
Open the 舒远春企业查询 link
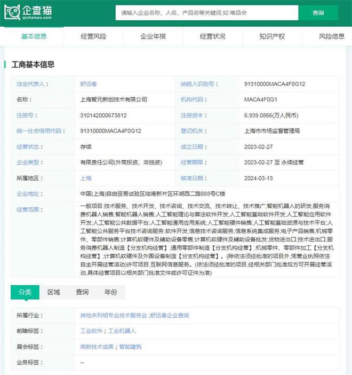click(x=170, y=316)
